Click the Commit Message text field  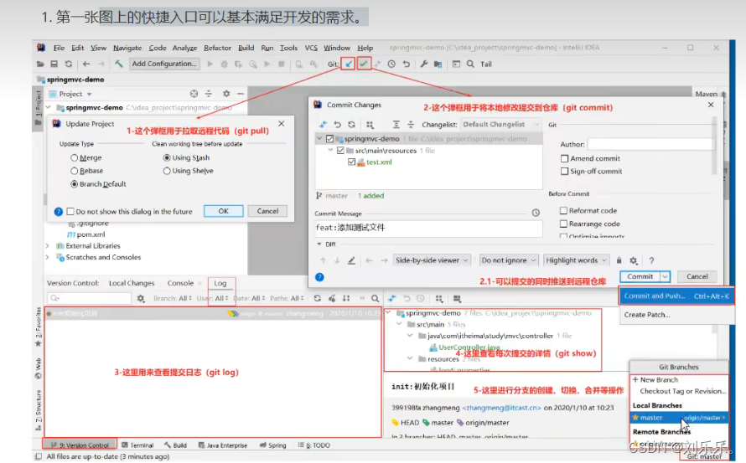[428, 229]
